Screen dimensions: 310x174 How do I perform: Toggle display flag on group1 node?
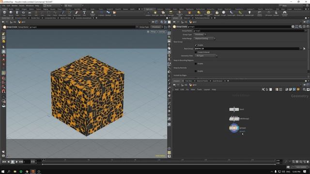click(238, 128)
